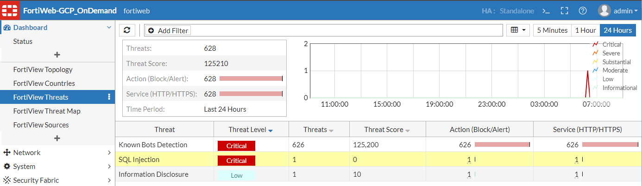642x186 pixels.
Task: Click the Network arrows icon
Action: (7, 153)
